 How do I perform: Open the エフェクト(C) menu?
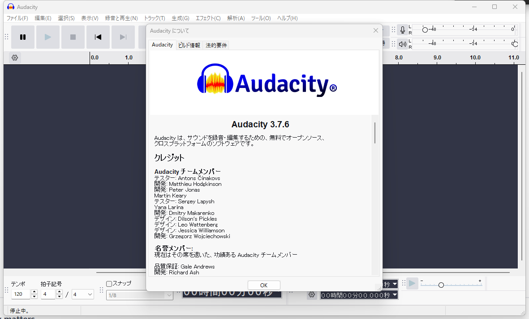coord(208,18)
